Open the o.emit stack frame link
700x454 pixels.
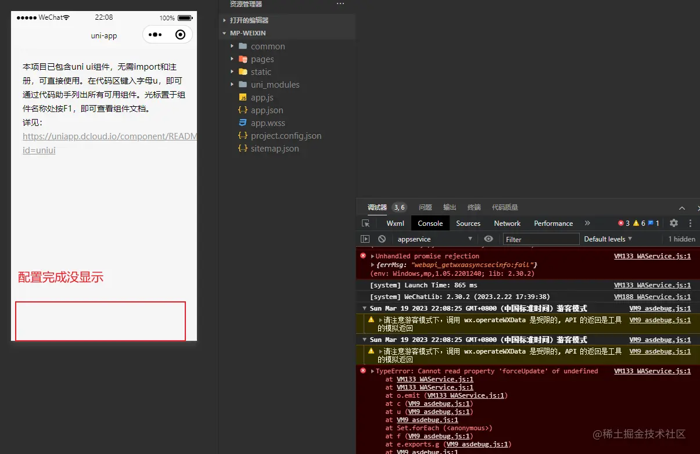click(466, 395)
